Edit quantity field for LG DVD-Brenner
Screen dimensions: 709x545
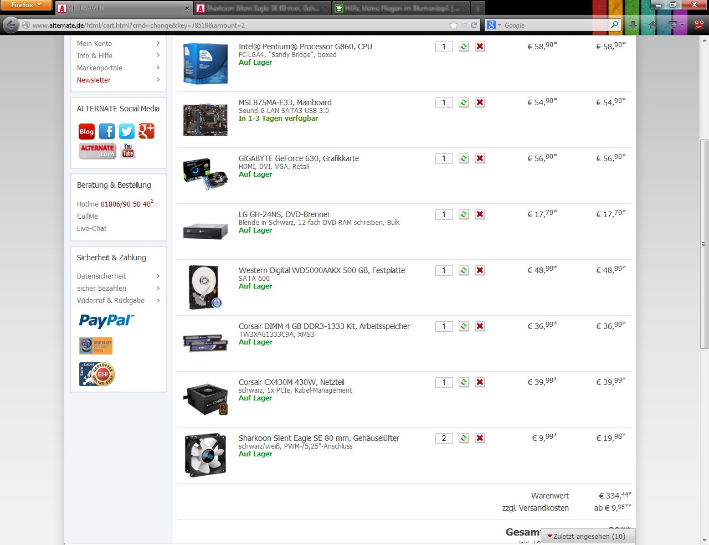(x=444, y=214)
